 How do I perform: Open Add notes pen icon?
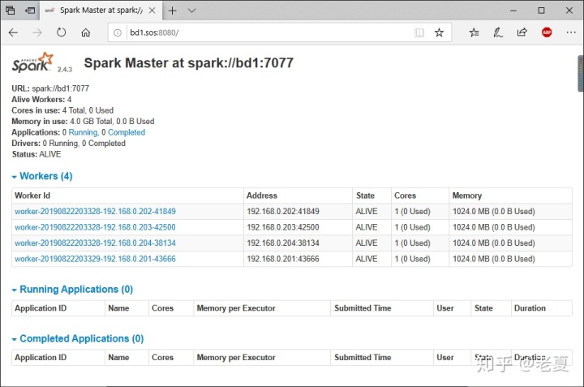[498, 32]
